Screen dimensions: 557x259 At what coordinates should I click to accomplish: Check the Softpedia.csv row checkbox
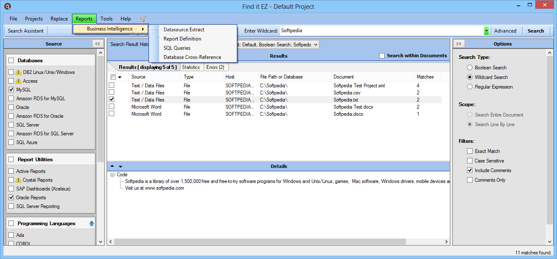[x=112, y=93]
